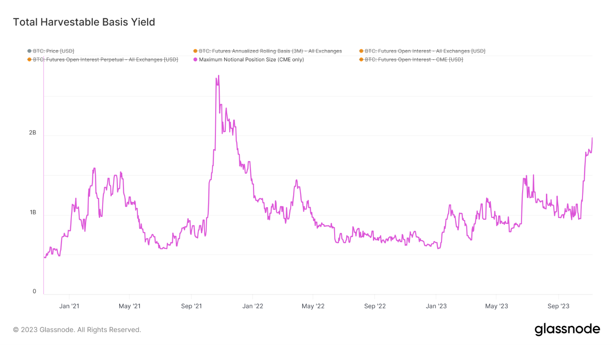
Task: Click the magenta Maximum Notional Position Size dot
Action: pos(195,60)
